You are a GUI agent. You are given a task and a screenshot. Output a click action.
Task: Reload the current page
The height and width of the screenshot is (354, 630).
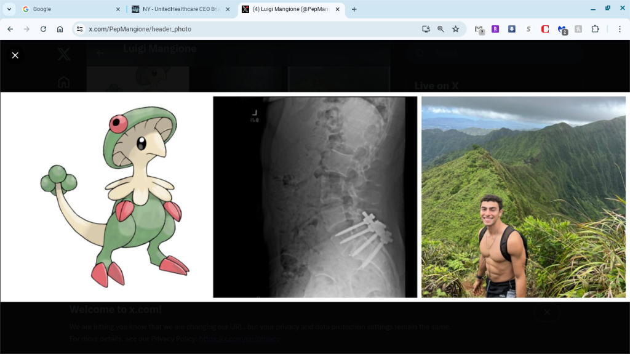(x=43, y=29)
